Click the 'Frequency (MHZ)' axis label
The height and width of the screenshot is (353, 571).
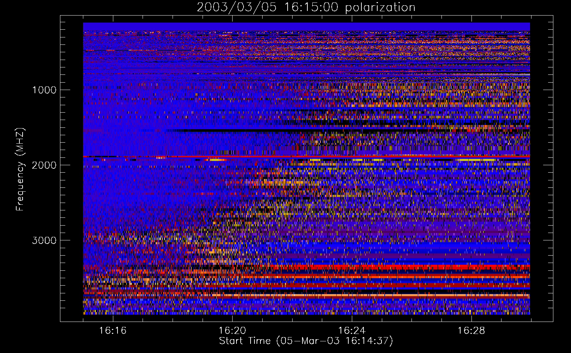tap(20, 169)
